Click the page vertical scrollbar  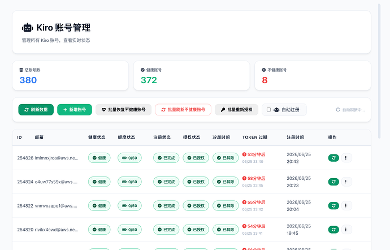pyautogui.click(x=379, y=71)
